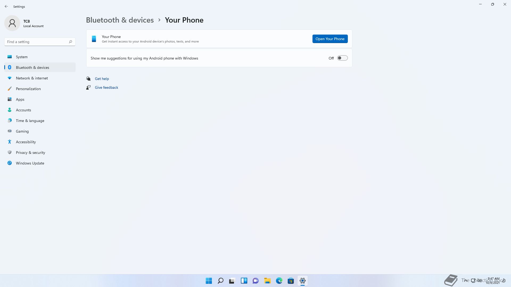The height and width of the screenshot is (287, 511).
Task: Open Personalization settings
Action: coord(40,89)
